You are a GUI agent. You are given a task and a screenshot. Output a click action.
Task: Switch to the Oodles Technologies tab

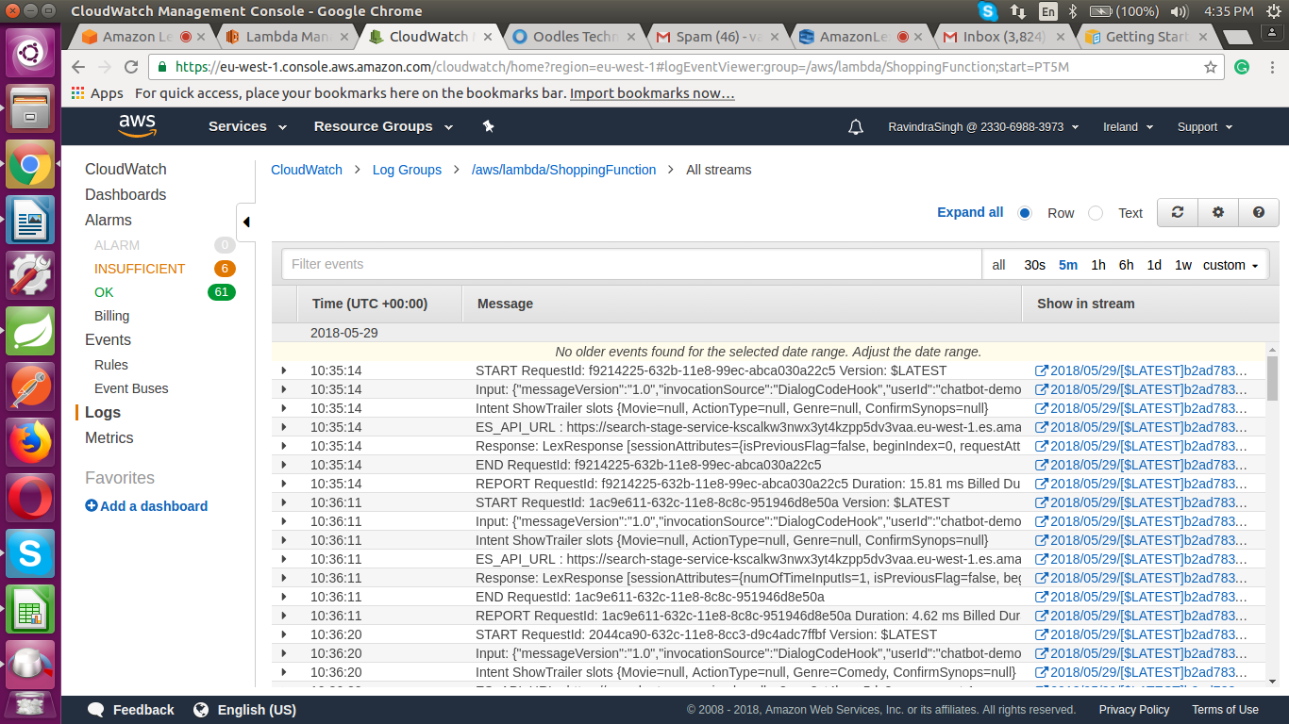pyautogui.click(x=573, y=37)
